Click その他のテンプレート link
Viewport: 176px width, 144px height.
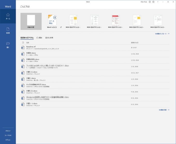tap(162, 34)
